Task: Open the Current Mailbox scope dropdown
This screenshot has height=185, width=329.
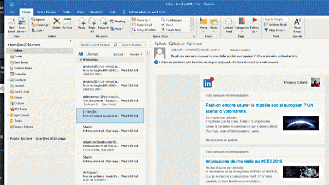Action: click(x=133, y=45)
